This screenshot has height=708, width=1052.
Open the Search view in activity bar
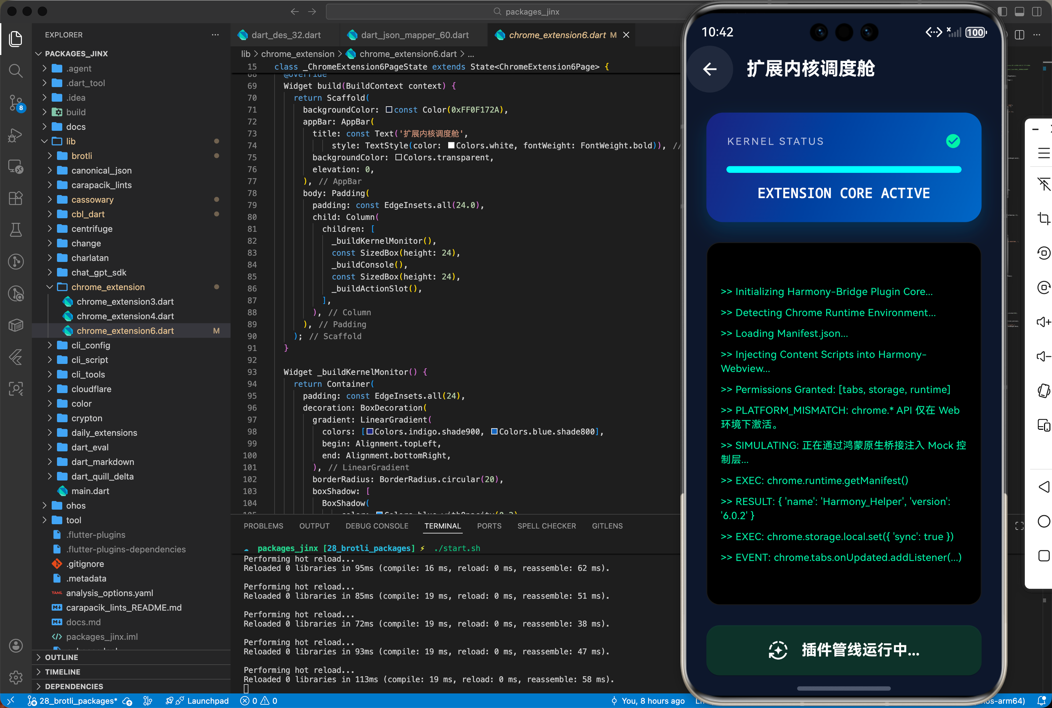click(16, 71)
